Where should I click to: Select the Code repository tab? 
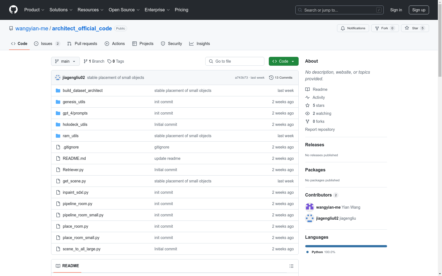click(x=19, y=44)
